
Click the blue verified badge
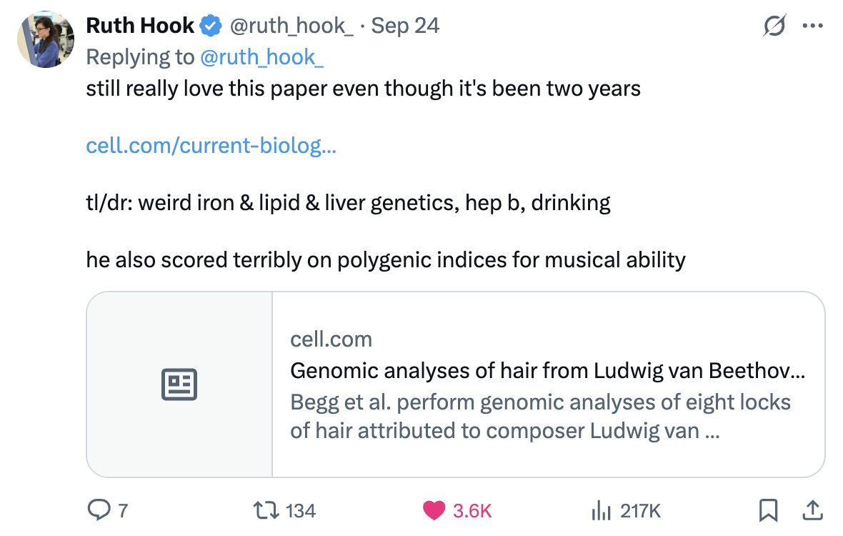(x=210, y=26)
